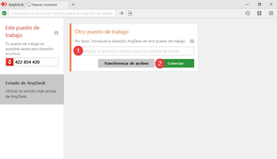Click the green connection status checkmark icon

4,13
